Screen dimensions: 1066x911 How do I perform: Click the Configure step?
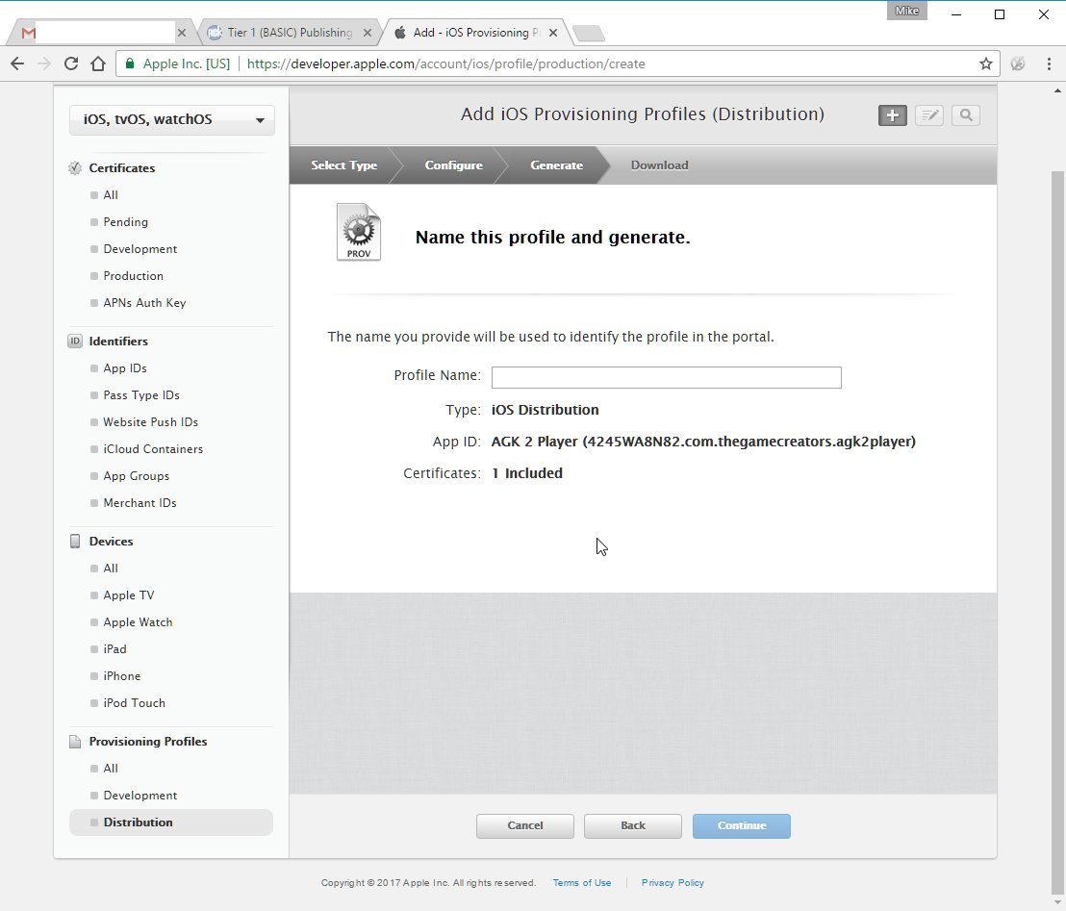[453, 165]
